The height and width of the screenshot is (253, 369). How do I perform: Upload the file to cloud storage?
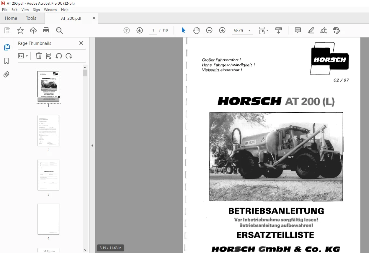click(33, 30)
